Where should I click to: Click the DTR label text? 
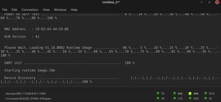pyautogui.click(x=196, y=94)
